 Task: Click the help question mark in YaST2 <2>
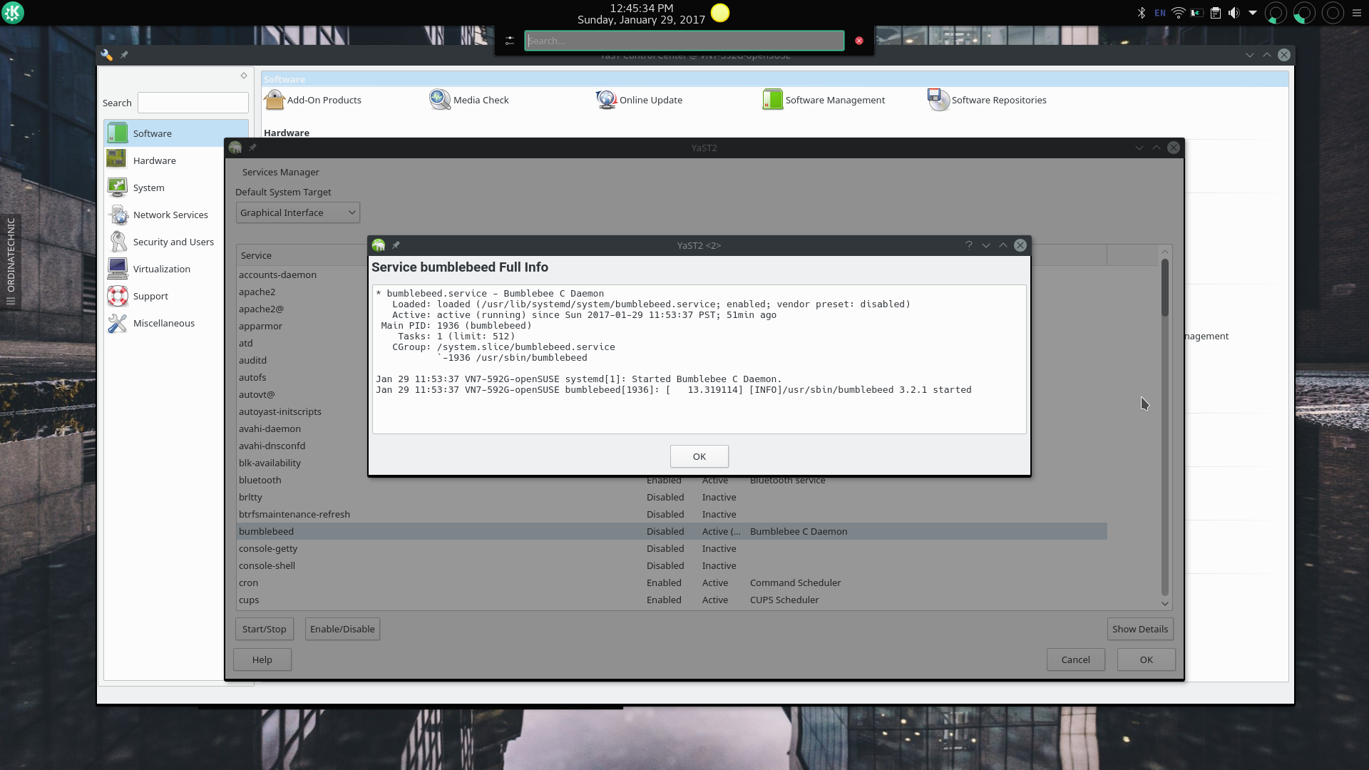(969, 245)
